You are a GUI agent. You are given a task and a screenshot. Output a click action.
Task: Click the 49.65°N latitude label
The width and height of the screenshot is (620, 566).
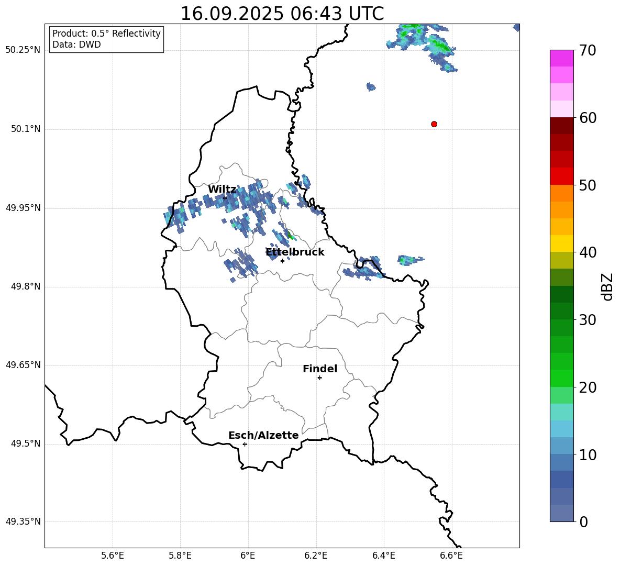(x=23, y=365)
